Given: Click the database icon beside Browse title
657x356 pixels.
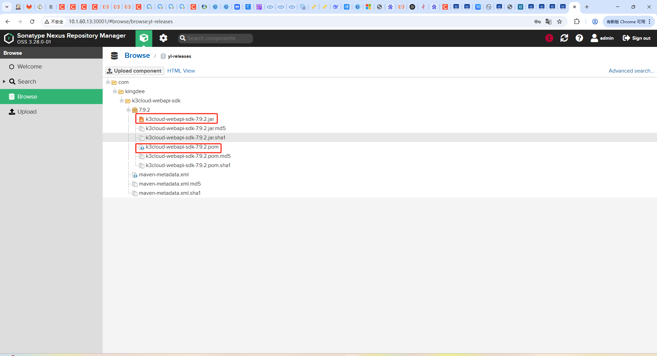Looking at the screenshot, I should coord(115,55).
